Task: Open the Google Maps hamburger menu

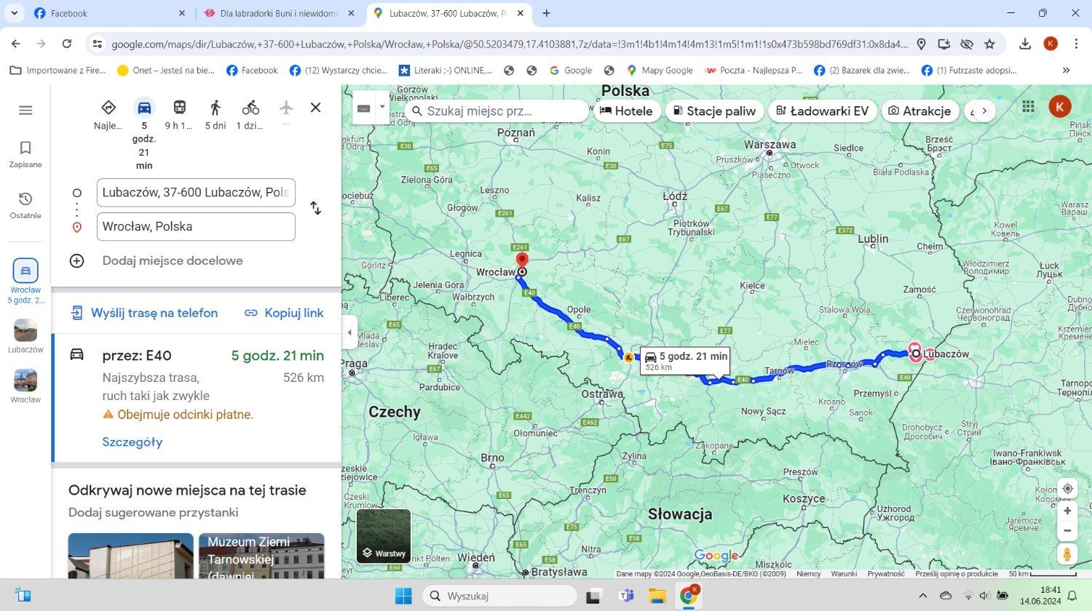Action: click(x=25, y=111)
